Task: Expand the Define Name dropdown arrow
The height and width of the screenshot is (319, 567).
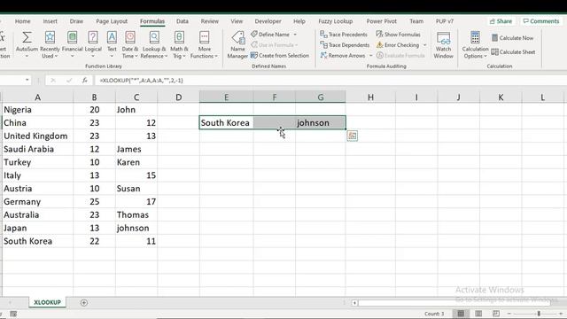Action: (295, 35)
